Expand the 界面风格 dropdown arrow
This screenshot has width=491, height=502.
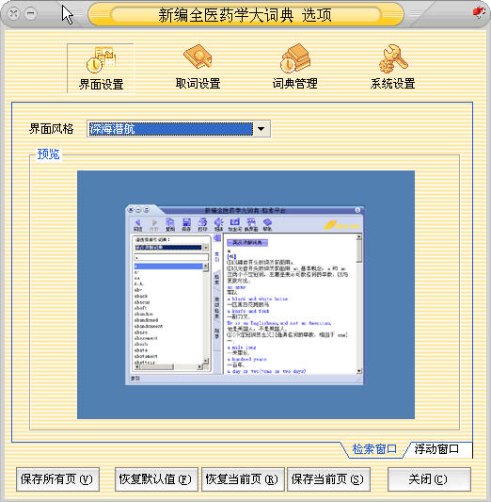[x=261, y=129]
